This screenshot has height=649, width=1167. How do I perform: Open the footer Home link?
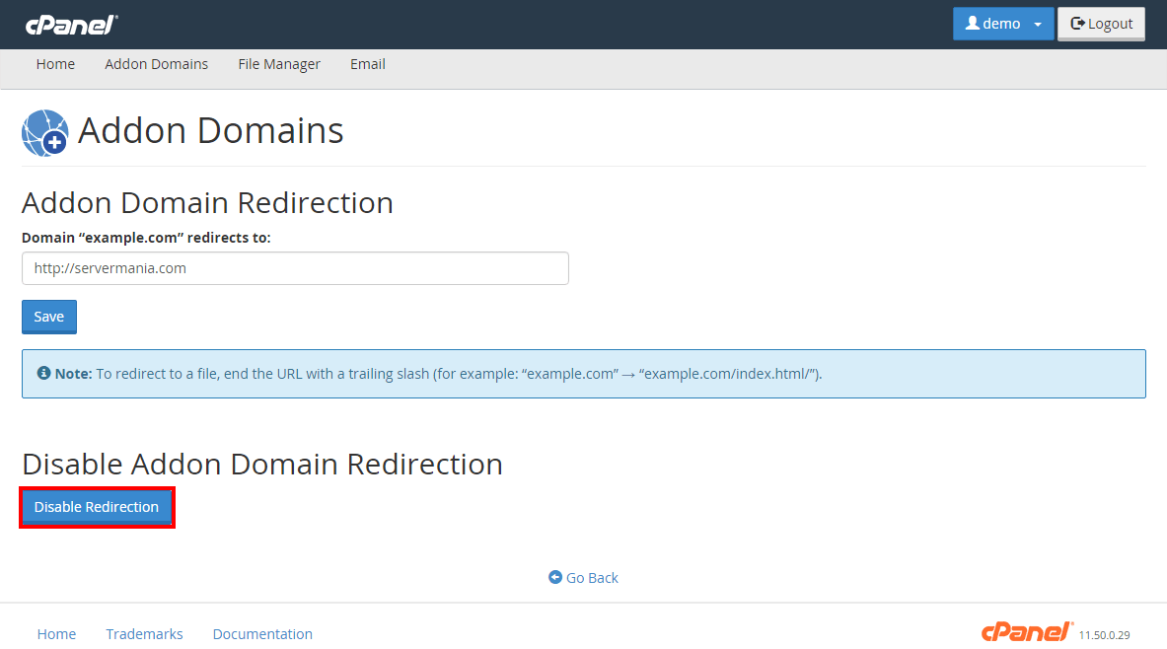[x=56, y=634]
